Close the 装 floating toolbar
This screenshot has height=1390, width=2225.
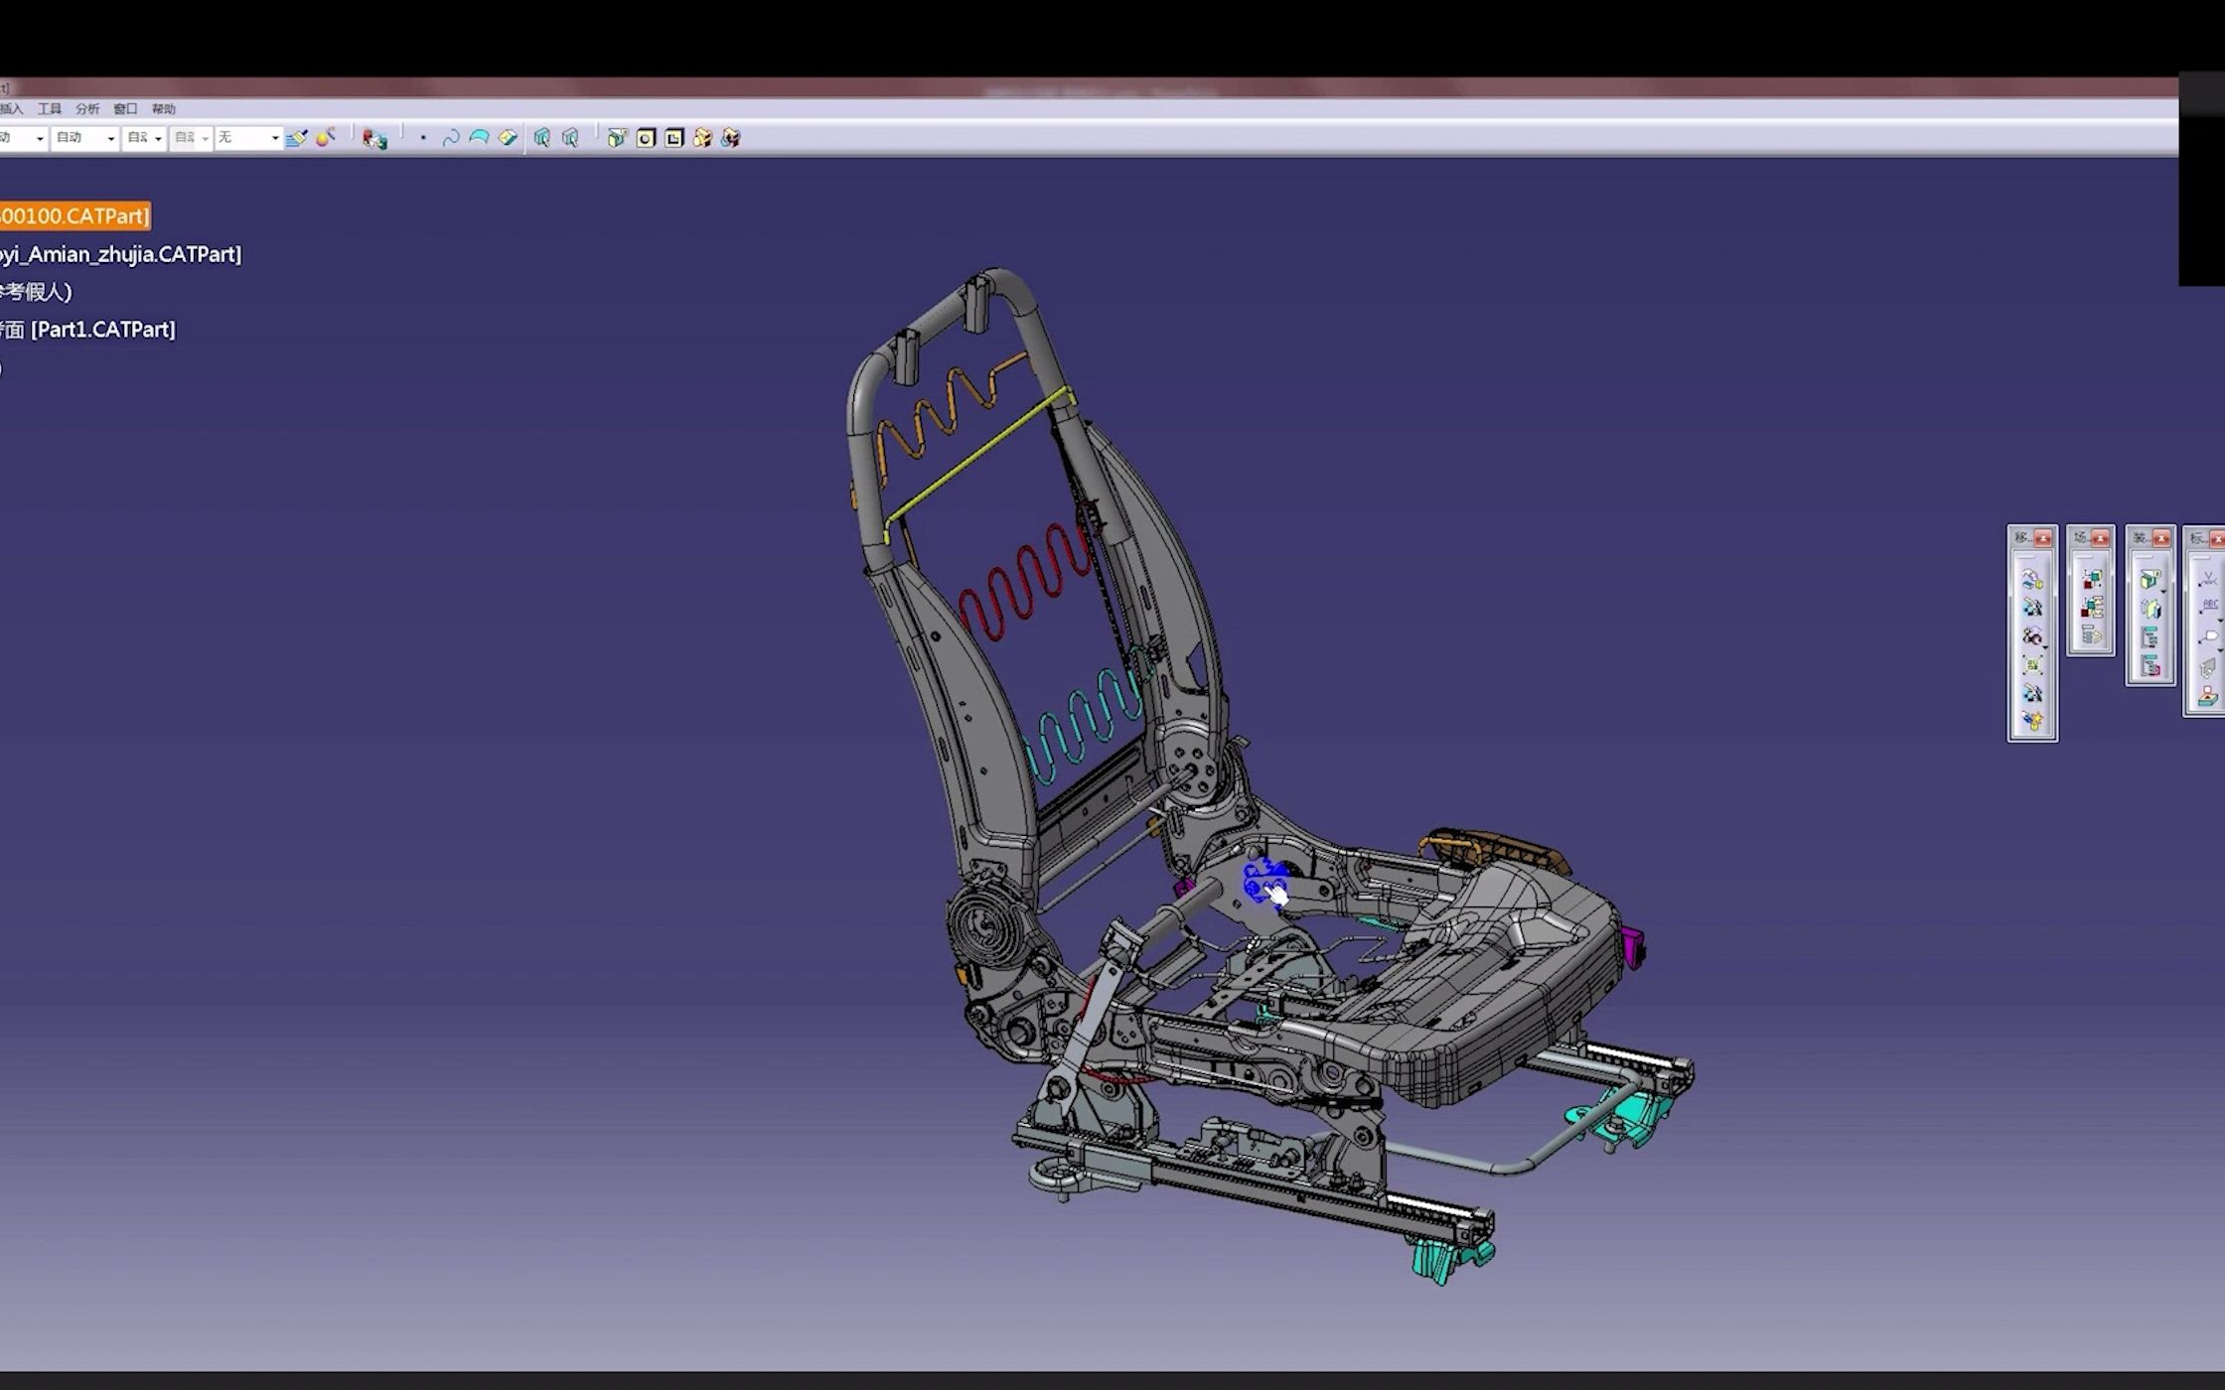pos(2161,538)
